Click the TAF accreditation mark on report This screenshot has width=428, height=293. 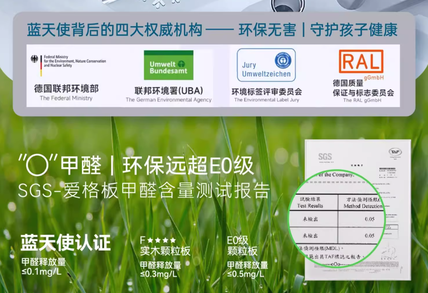tap(395, 152)
